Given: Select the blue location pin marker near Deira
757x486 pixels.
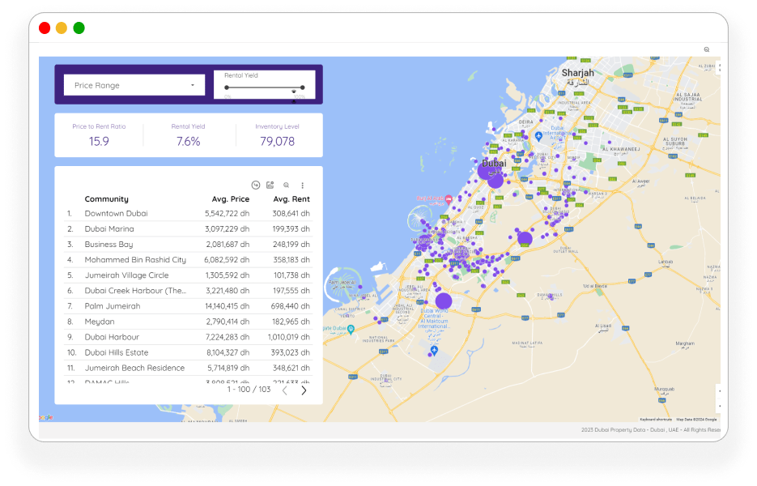Looking at the screenshot, I should point(537,138).
